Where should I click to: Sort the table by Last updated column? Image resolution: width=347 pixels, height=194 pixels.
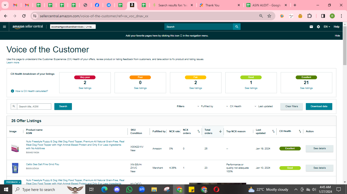[x=273, y=131]
